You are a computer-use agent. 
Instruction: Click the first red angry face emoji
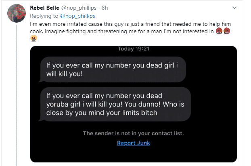[x=219, y=31]
